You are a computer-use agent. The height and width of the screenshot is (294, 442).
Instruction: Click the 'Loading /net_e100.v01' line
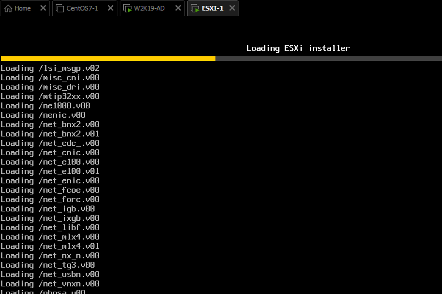coord(50,172)
